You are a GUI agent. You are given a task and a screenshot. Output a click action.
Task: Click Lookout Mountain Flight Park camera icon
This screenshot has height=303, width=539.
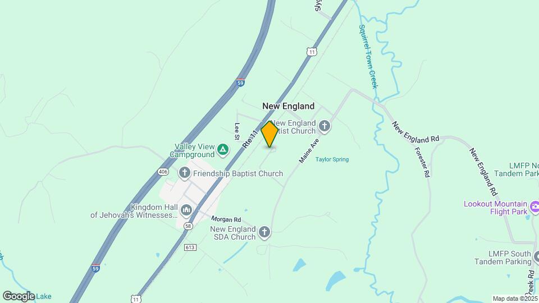[535, 207]
